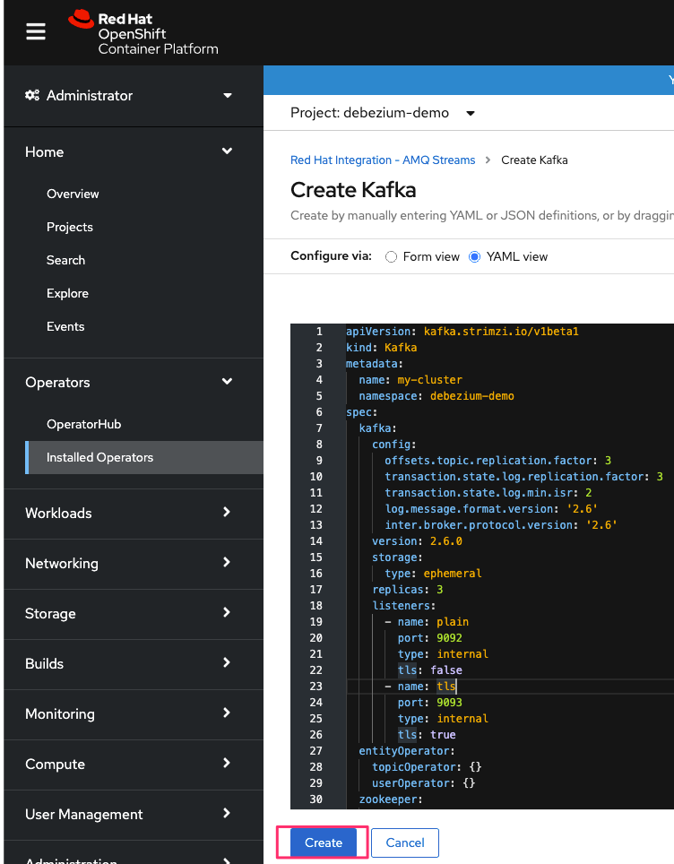
Task: Click the Administrator gears icon
Action: 32,95
